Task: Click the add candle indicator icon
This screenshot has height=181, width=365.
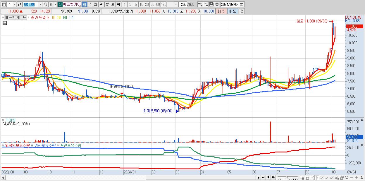Action: tap(200, 4)
